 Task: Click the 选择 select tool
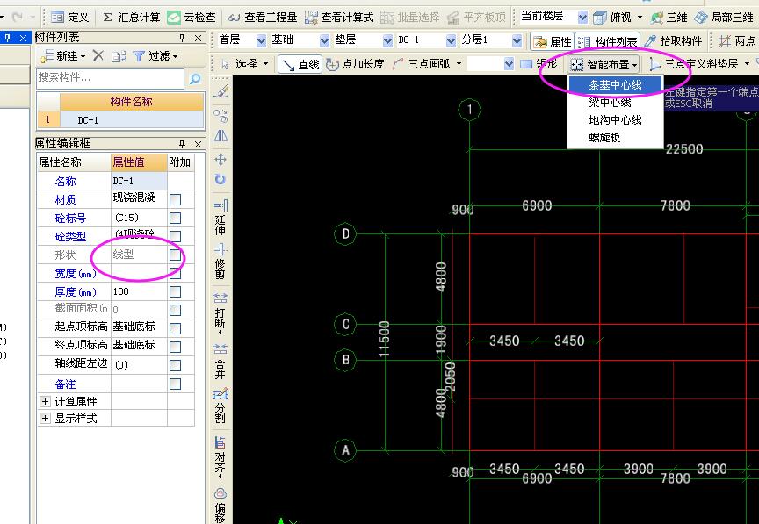[x=244, y=64]
